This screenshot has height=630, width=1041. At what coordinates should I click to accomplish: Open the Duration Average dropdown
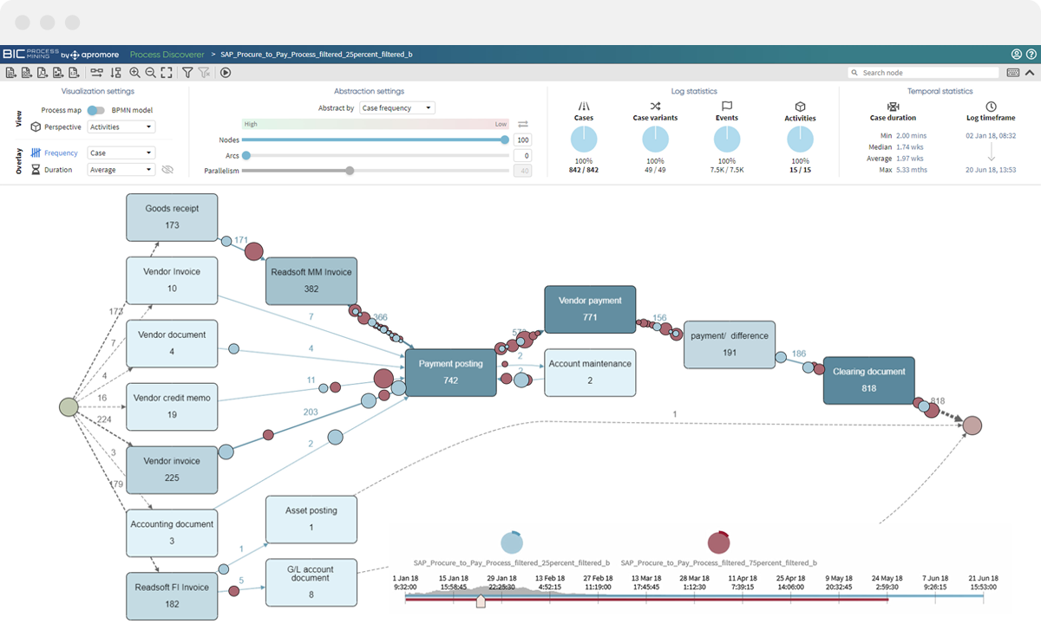(121, 170)
